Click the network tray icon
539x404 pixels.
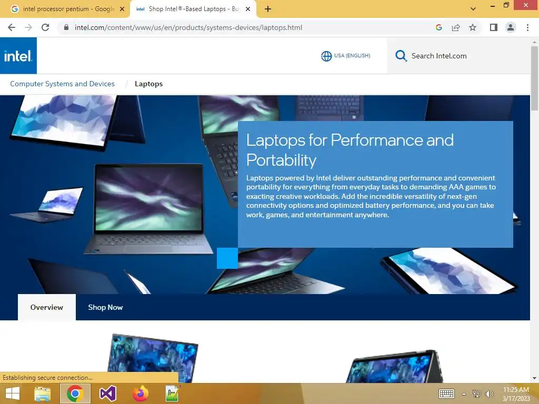[476, 393]
